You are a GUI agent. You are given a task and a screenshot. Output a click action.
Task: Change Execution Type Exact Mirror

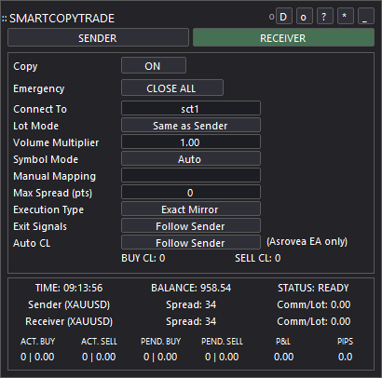tap(191, 209)
